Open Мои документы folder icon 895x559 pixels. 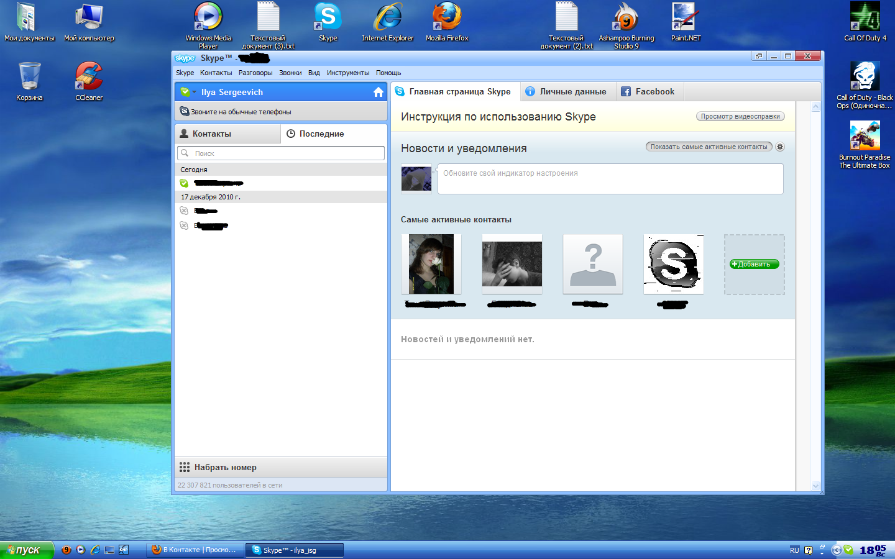(29, 22)
